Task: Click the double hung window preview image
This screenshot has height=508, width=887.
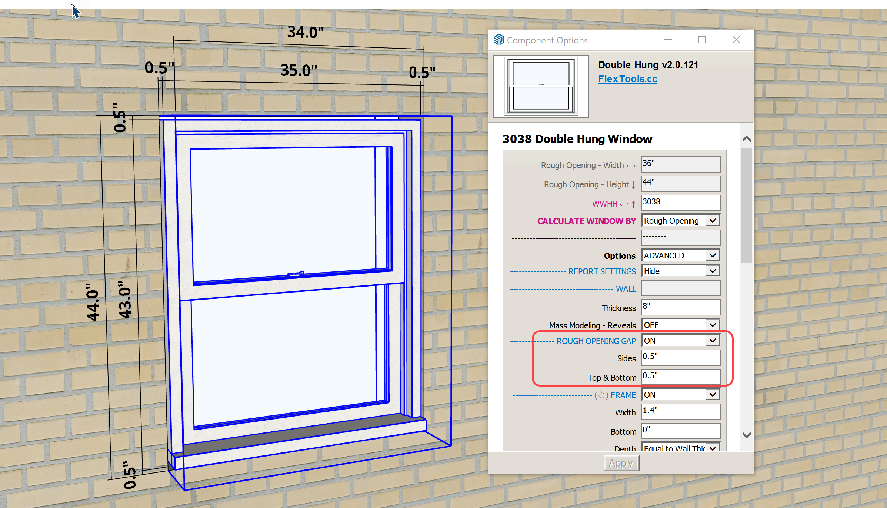Action: pos(540,86)
